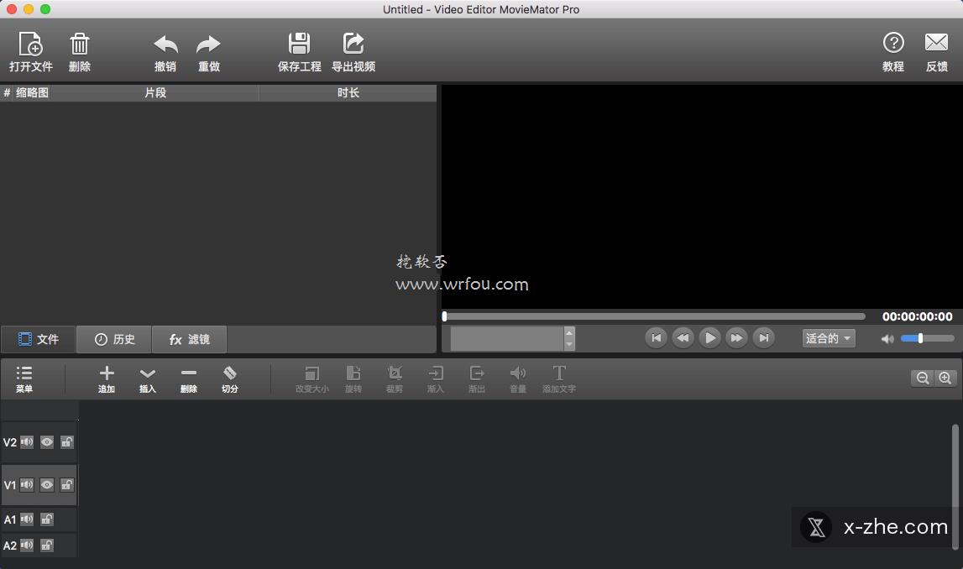This screenshot has width=963, height=569.
Task: Switch to the 滤镜 filters tab
Action: tap(189, 339)
